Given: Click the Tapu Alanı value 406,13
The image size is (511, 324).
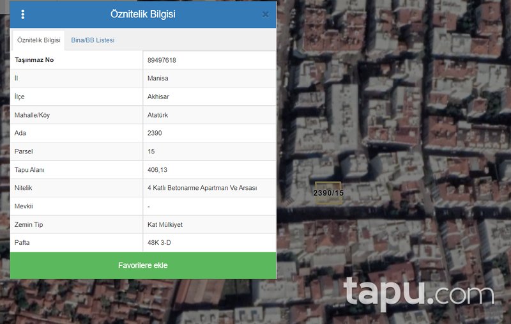Looking at the screenshot, I should (157, 170).
